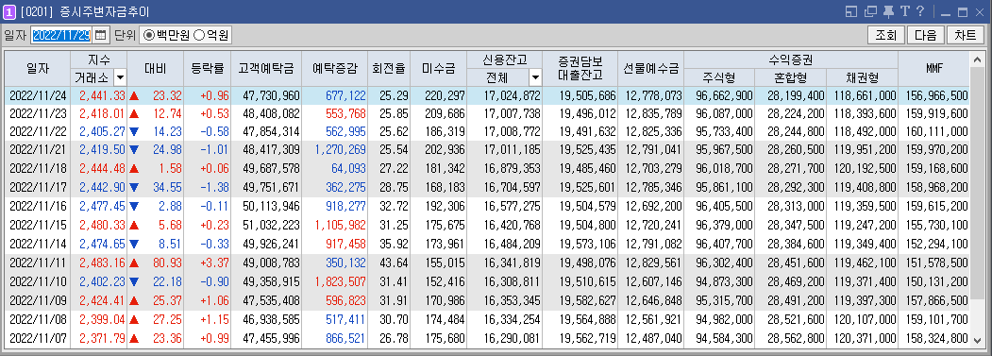Click the date input field 2022/11/29

(61, 35)
